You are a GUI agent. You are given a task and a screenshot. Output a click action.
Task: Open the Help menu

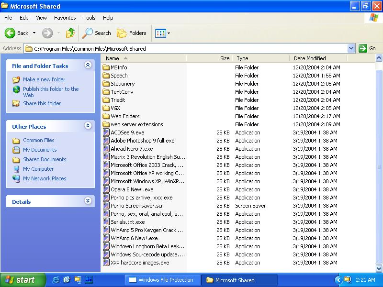point(108,18)
